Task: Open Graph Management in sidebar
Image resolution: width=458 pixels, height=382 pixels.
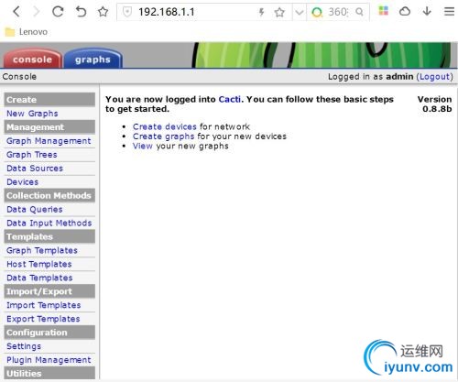Action: [49, 141]
